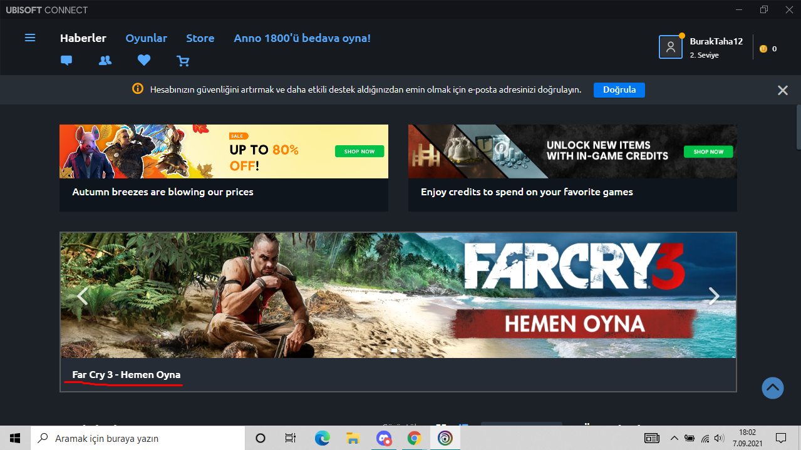Open Anno 1800'ü bedava oyna tab
The width and height of the screenshot is (801, 450).
coord(302,38)
